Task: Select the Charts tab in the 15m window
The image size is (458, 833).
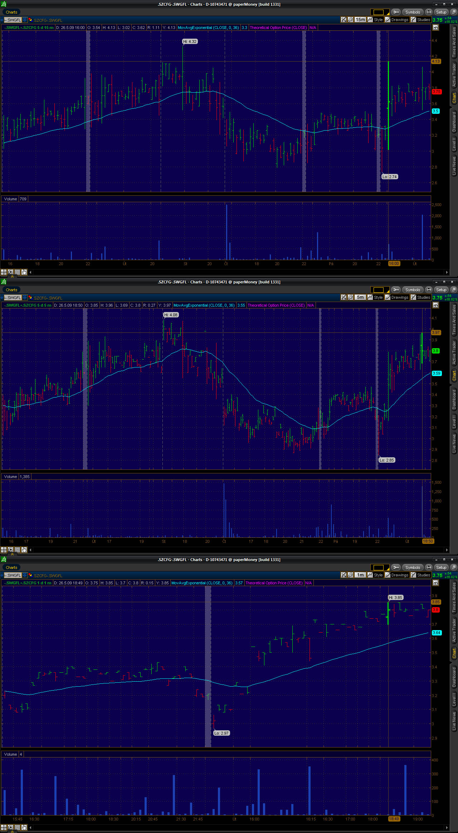Action: tap(11, 12)
